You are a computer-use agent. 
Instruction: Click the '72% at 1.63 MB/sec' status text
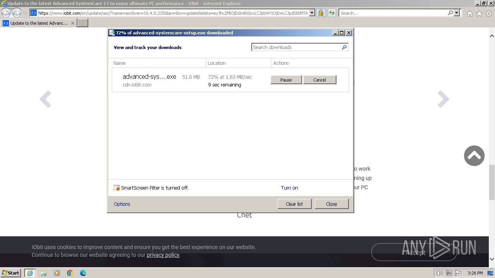[230, 77]
